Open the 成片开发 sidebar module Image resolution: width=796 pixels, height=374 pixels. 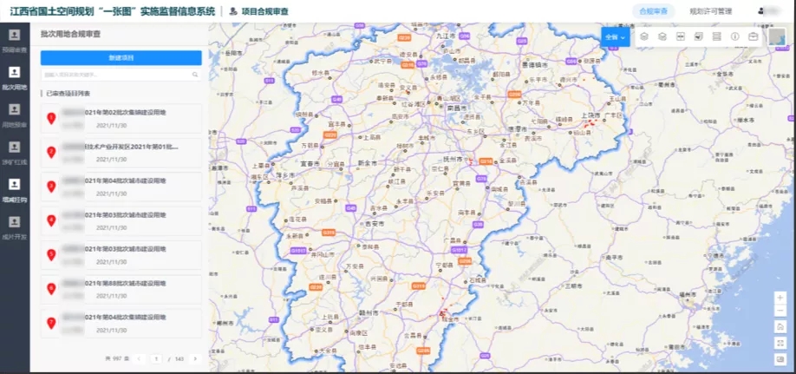[15, 226]
